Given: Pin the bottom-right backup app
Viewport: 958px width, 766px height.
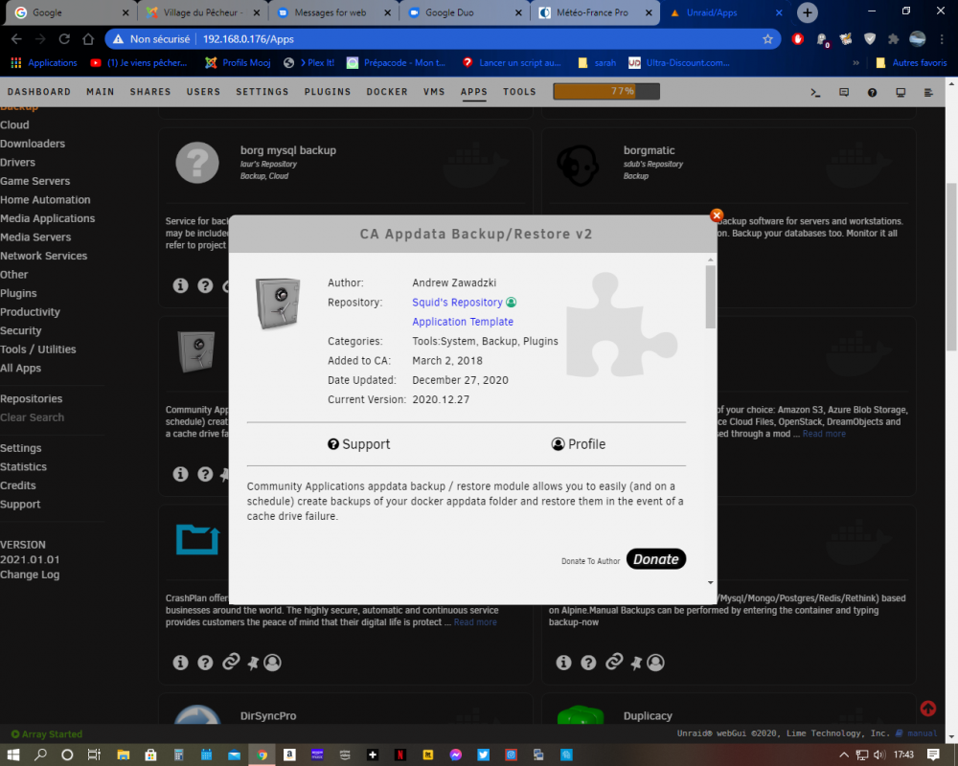Looking at the screenshot, I should (x=636, y=663).
